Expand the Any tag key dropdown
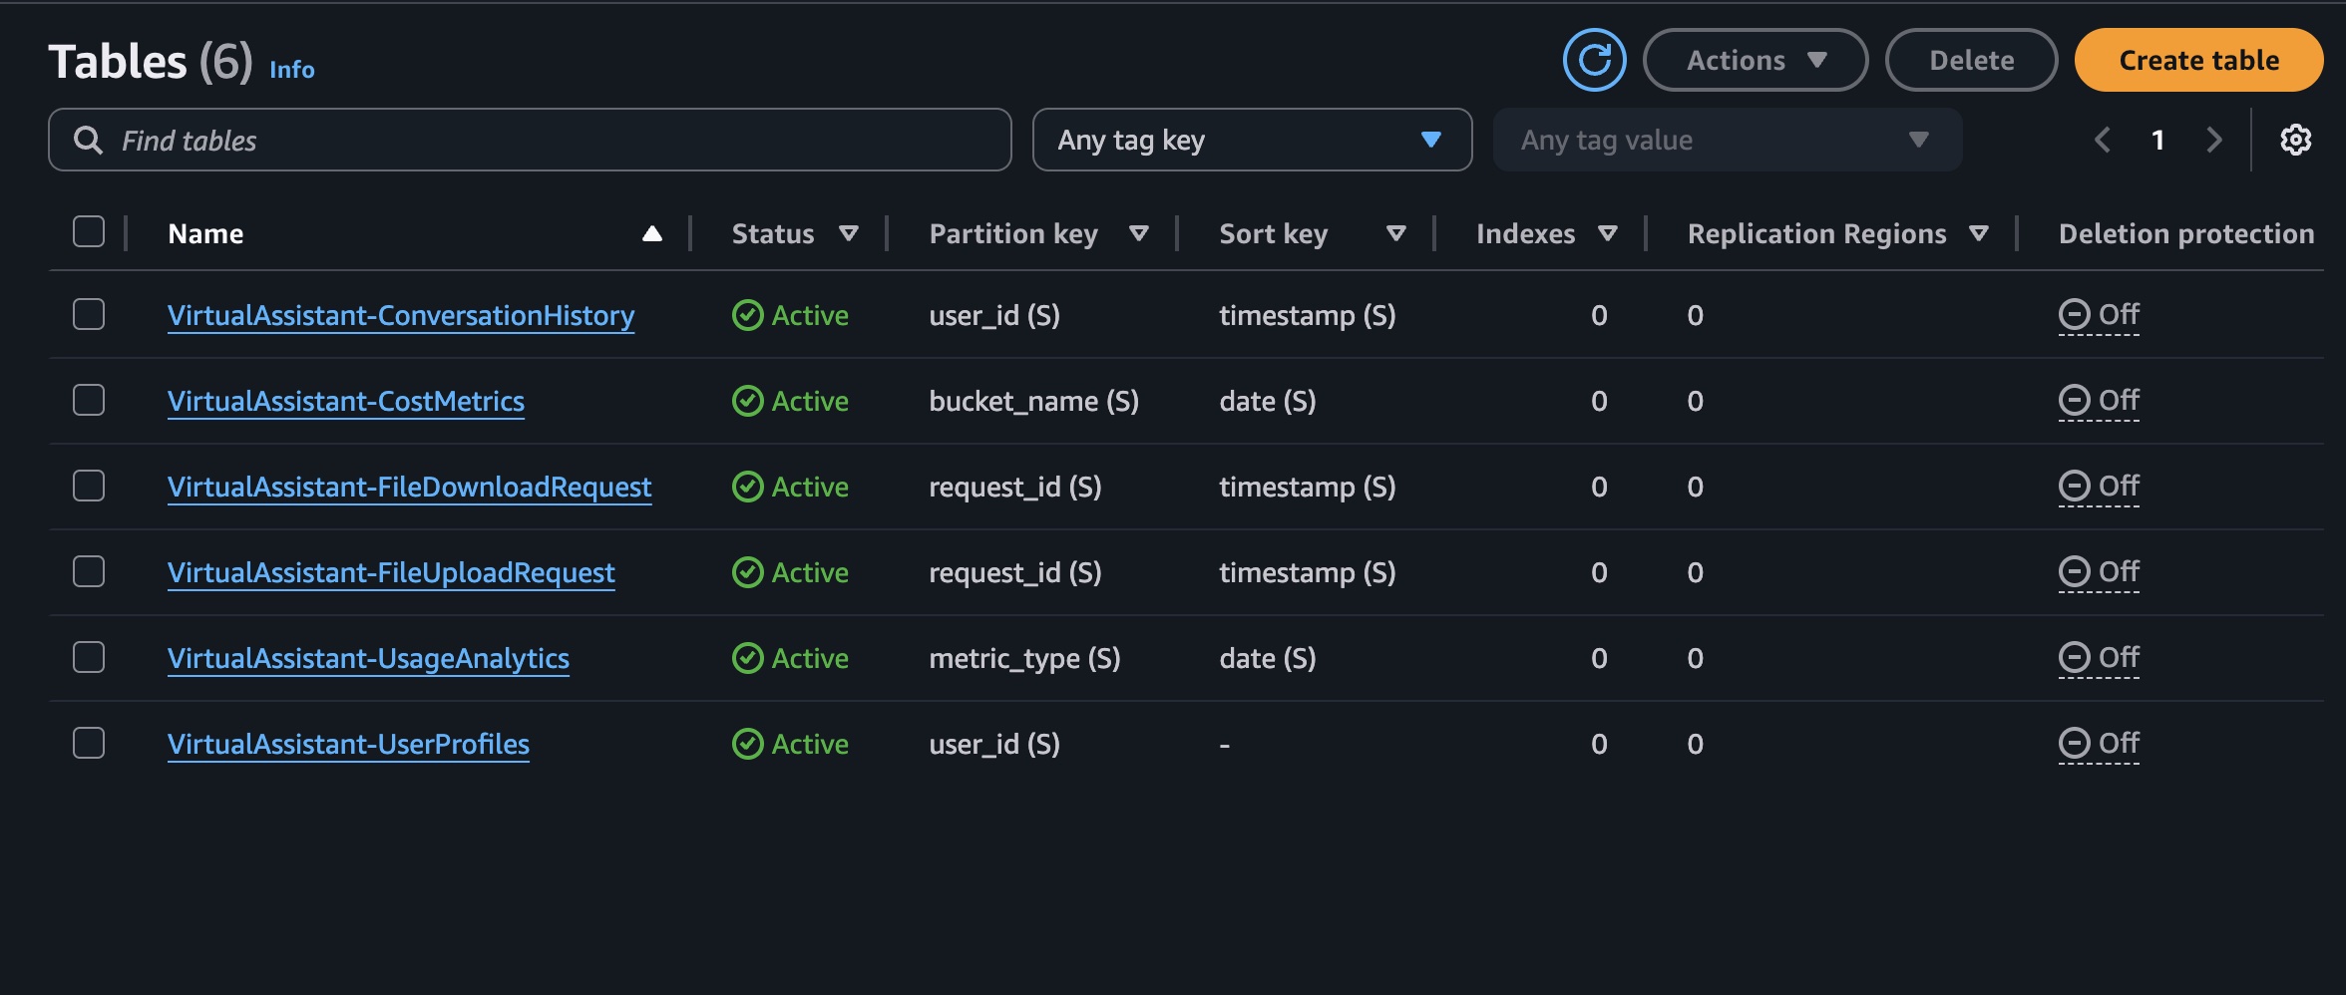Viewport: 2346px width, 995px height. 1252,140
